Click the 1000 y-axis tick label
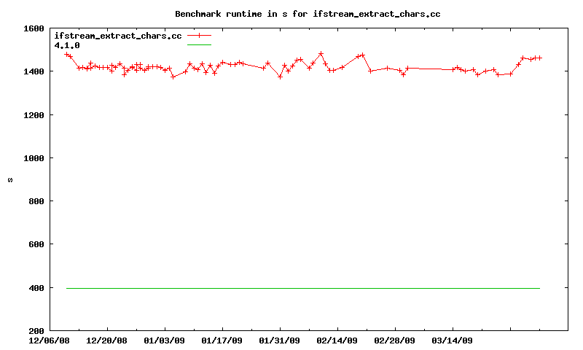Image resolution: width=583 pixels, height=350 pixels. [x=34, y=158]
